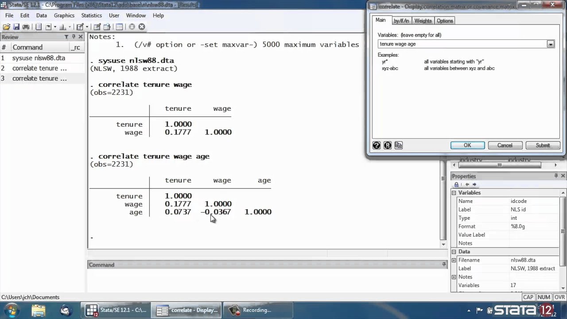Viewport: 567px width, 319px height.
Task: Close the Properties panel
Action: point(563,176)
